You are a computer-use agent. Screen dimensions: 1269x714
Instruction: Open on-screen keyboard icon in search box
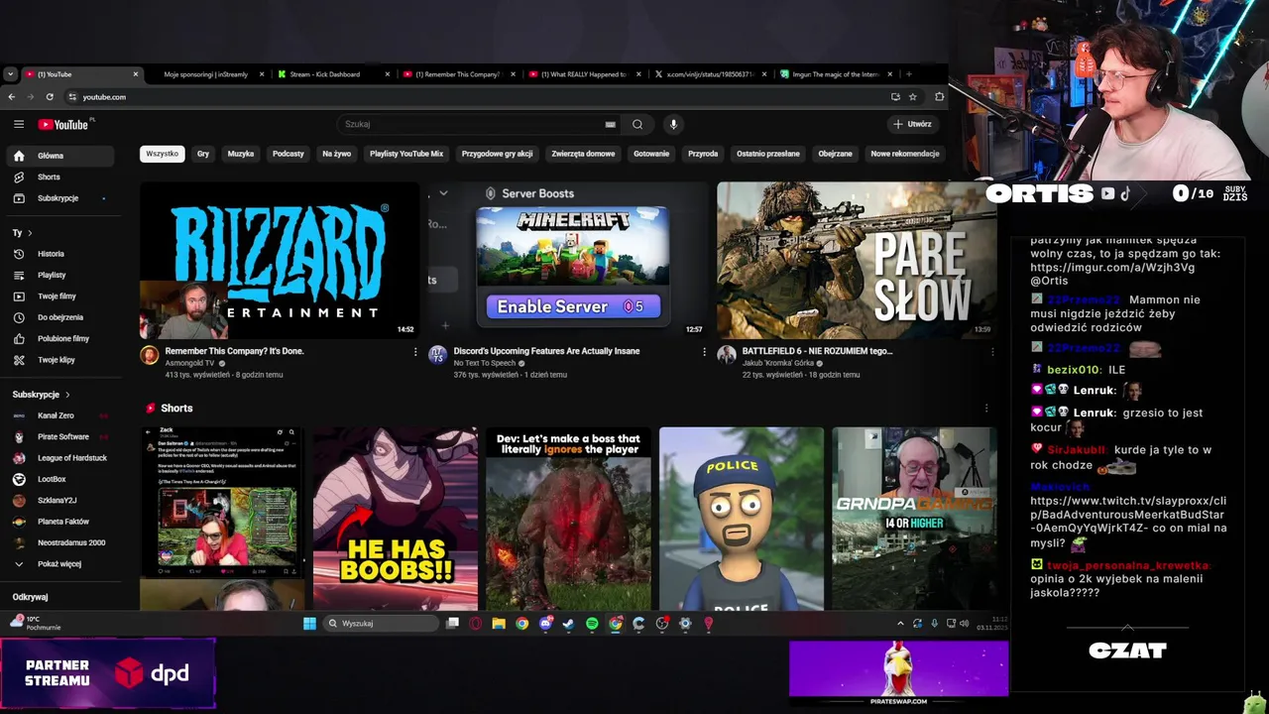[x=610, y=124]
